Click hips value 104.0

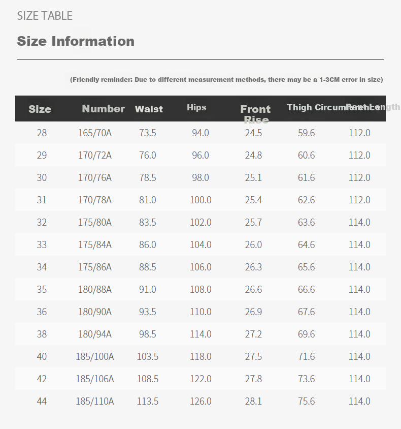201,245
